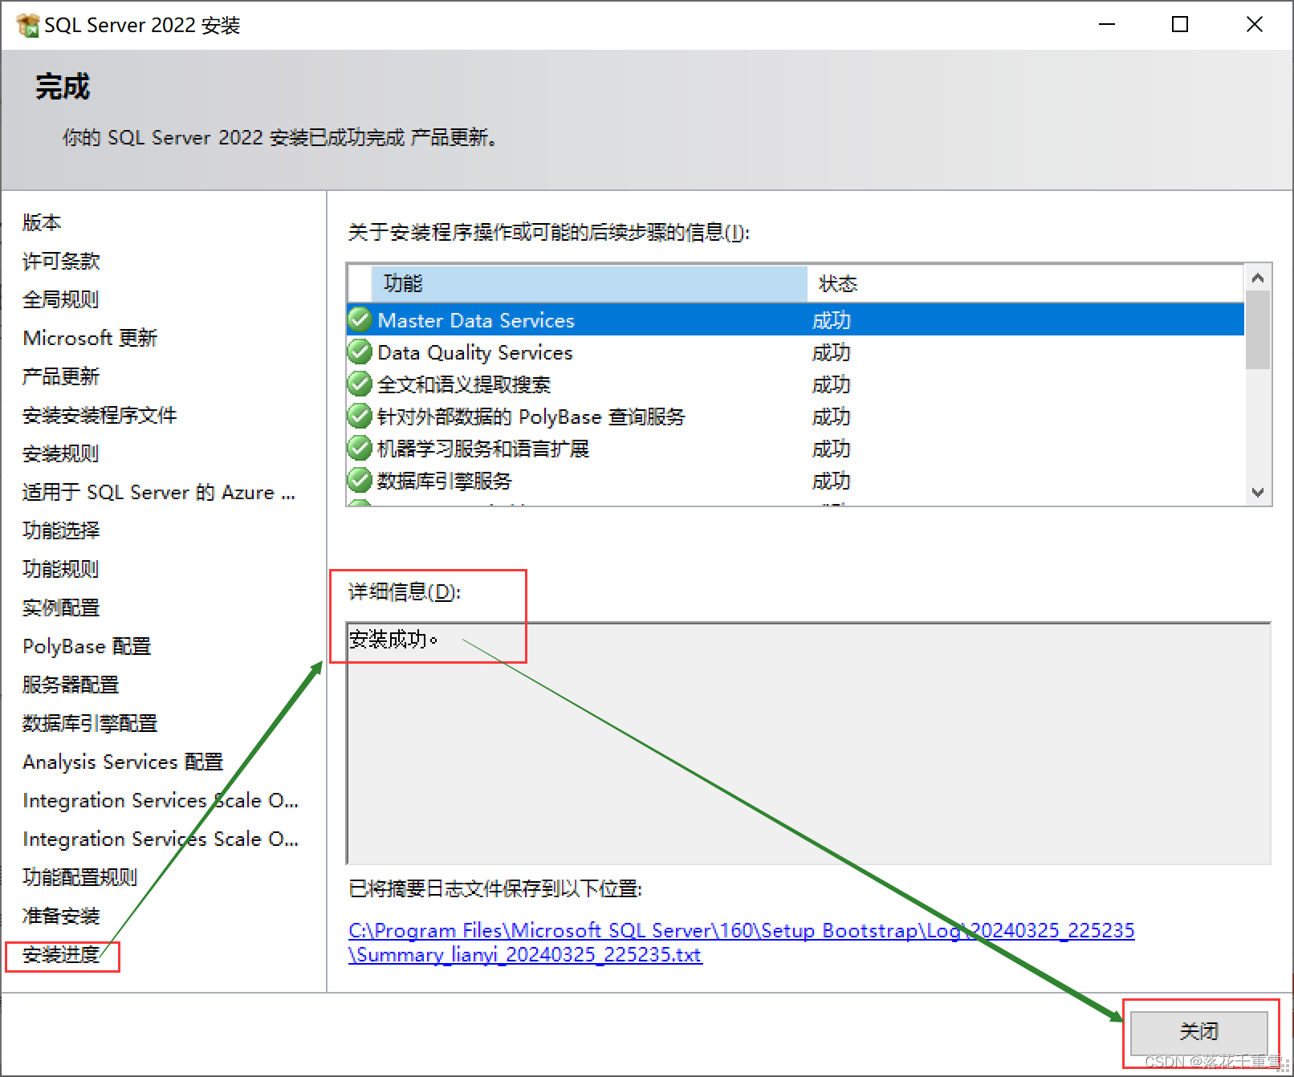Click the 版本 step in sidebar

tap(42, 222)
